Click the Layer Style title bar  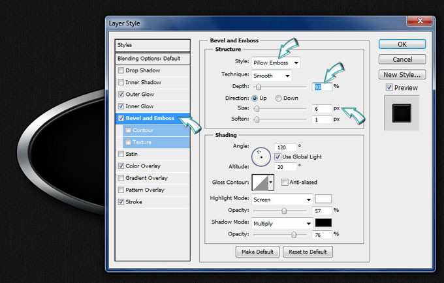256,23
